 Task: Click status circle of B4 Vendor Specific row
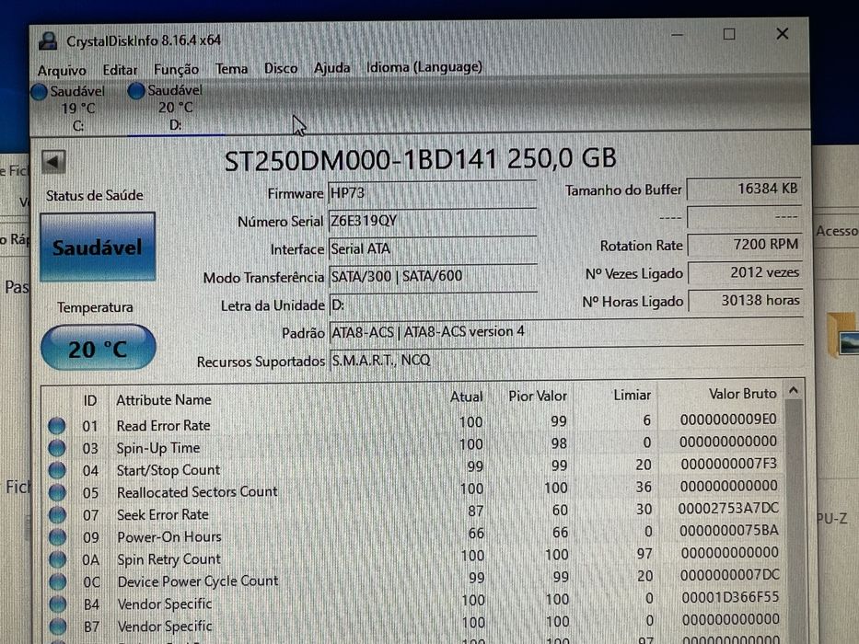point(57,604)
